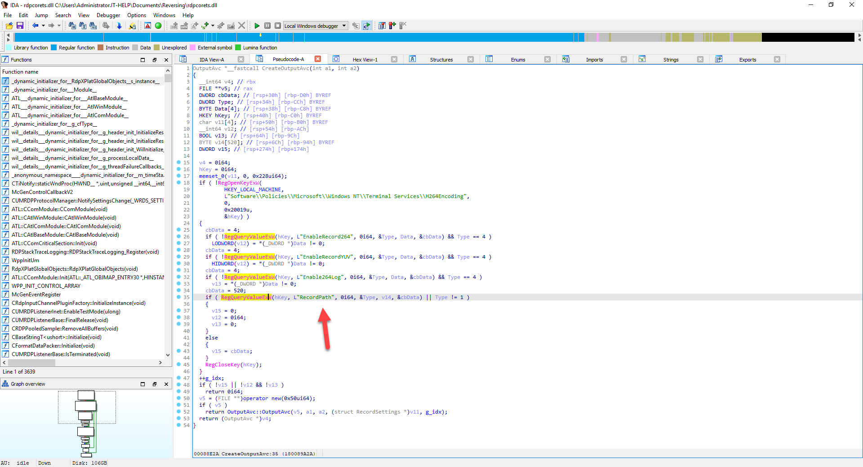
Task: Switch to the Imports tab
Action: 594,59
